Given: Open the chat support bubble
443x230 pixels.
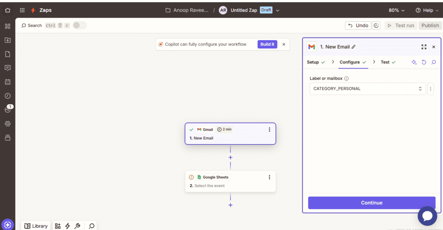Looking at the screenshot, I should click(427, 216).
